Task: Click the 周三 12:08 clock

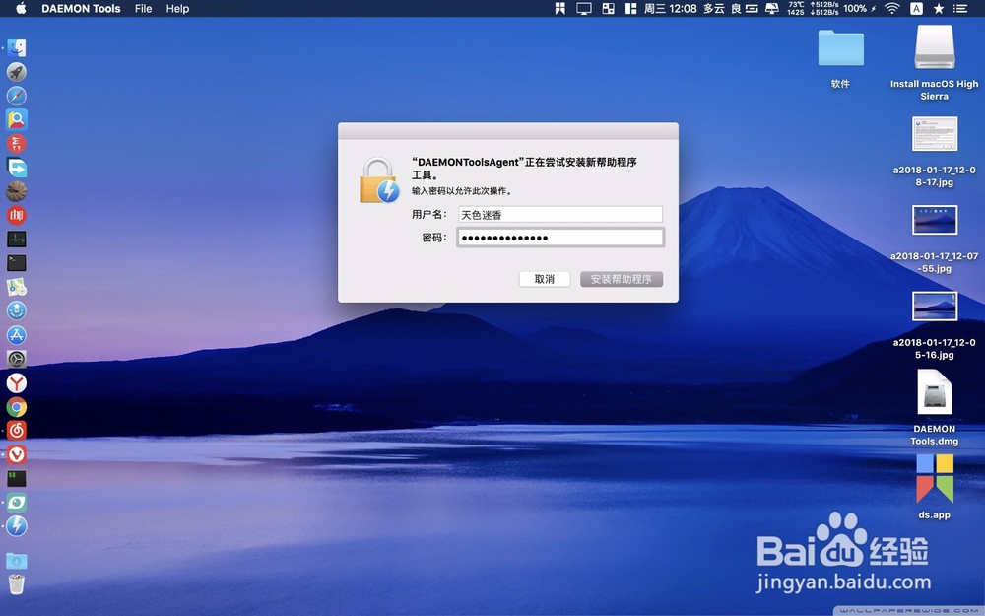Action: point(670,8)
